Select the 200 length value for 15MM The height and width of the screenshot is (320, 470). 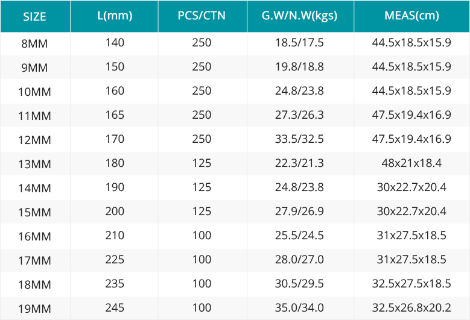[115, 212]
